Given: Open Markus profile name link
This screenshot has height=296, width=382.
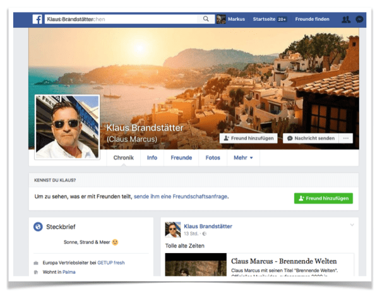Looking at the screenshot, I should [x=236, y=19].
